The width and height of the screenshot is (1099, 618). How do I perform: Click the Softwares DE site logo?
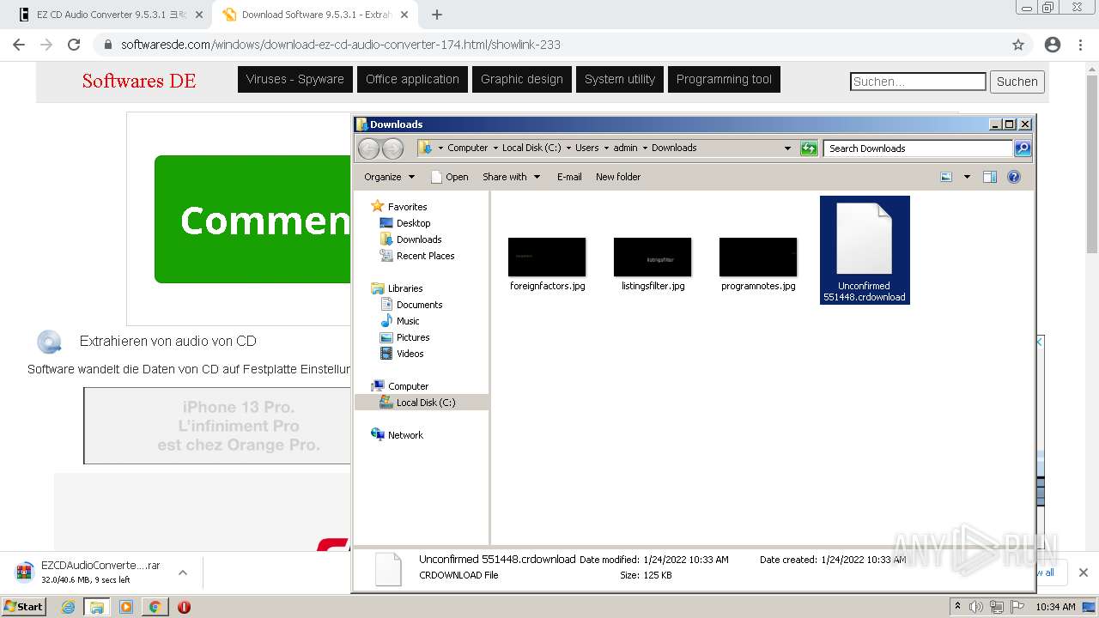pyautogui.click(x=139, y=81)
